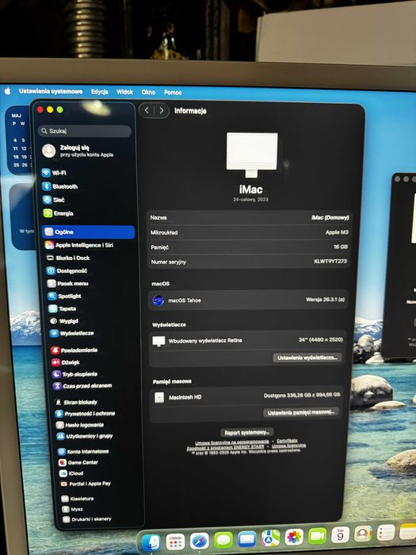Select Sieć in the sidebar

(54, 200)
